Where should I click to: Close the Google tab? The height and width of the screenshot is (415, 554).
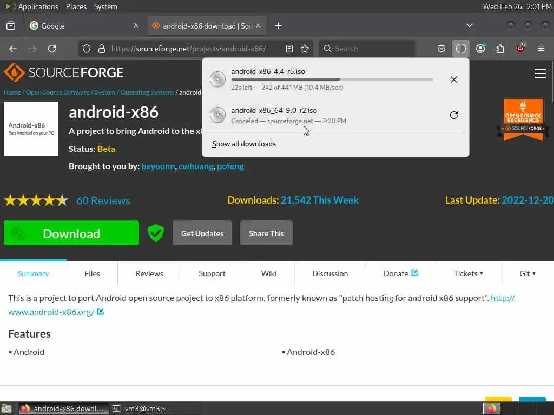coord(136,25)
